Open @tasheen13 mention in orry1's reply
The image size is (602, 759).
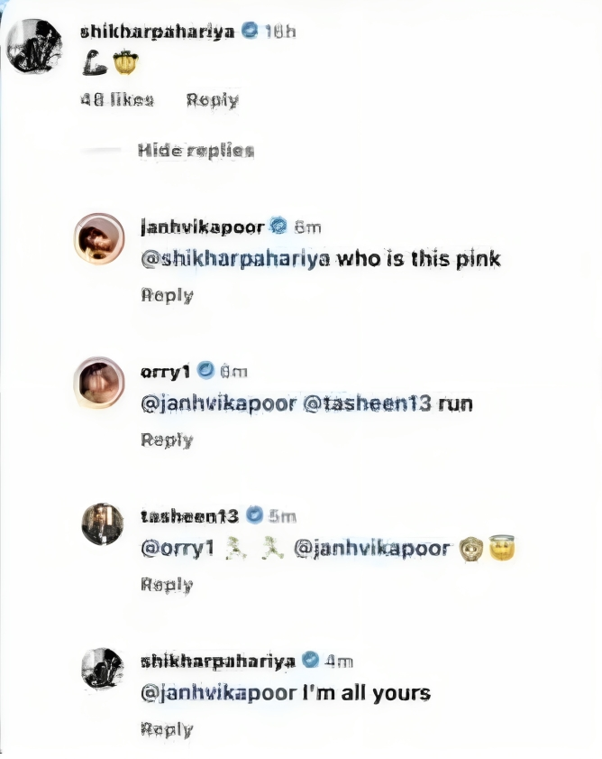pos(367,403)
